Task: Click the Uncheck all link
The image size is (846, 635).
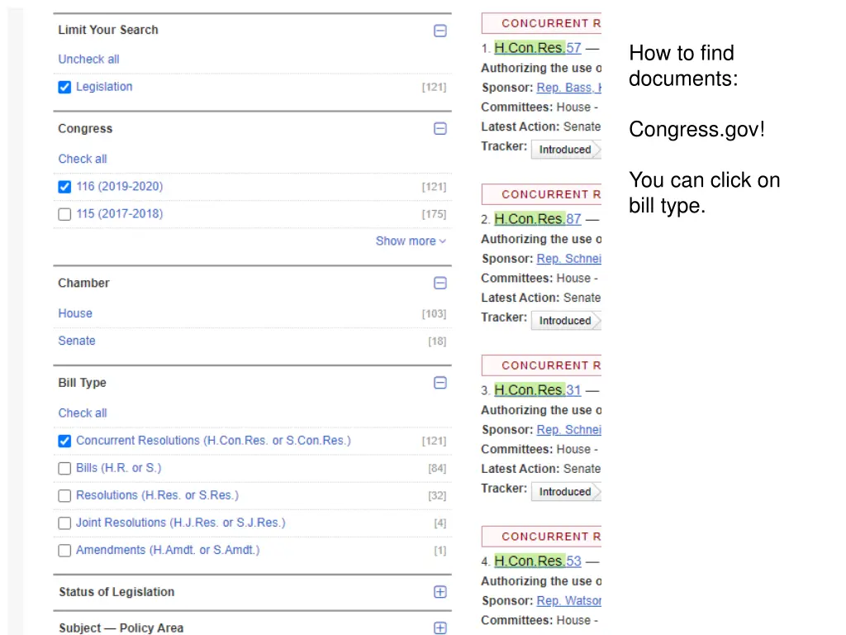Action: pos(88,59)
